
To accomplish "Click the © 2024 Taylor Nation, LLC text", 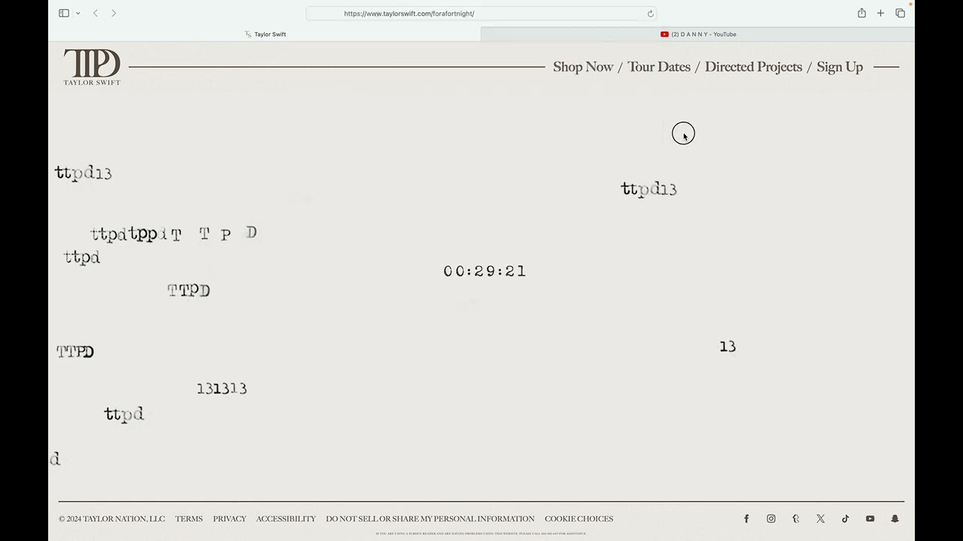I will coord(111,518).
